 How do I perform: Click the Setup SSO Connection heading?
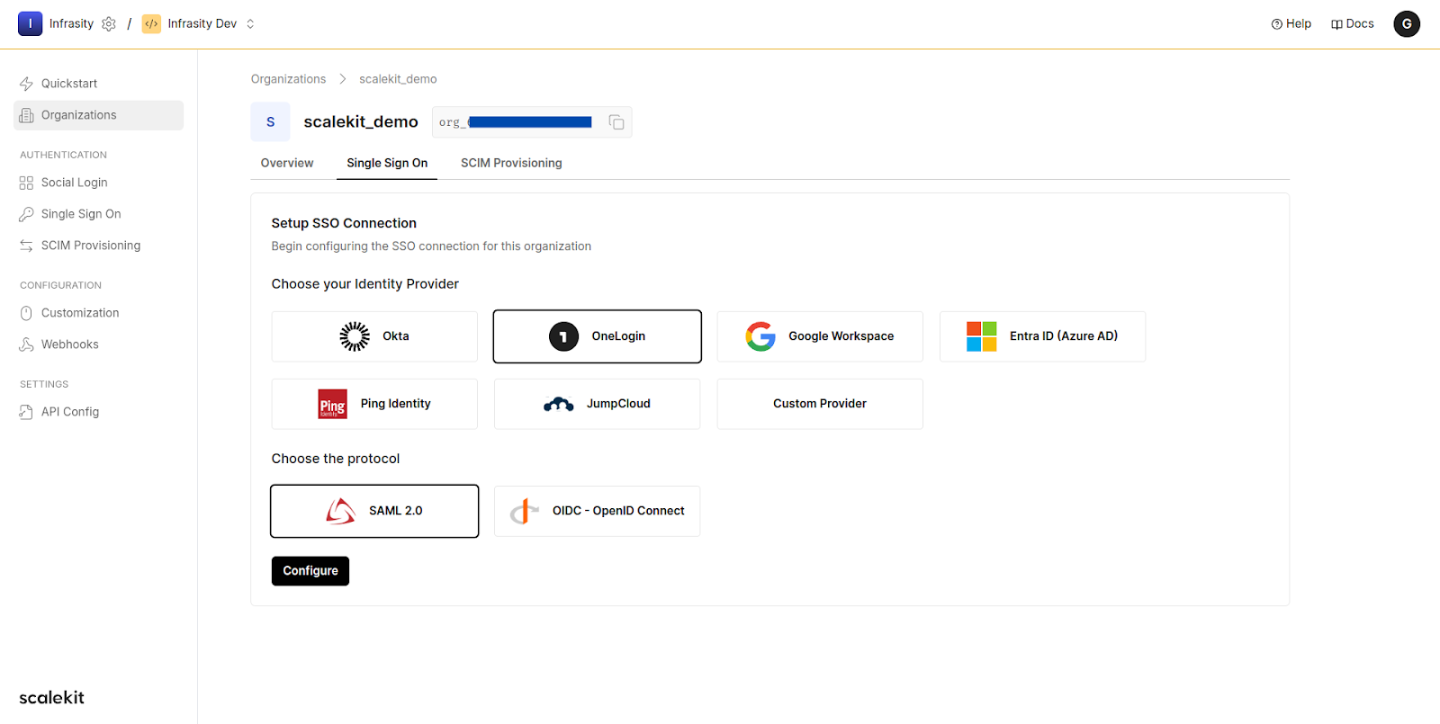coord(344,223)
